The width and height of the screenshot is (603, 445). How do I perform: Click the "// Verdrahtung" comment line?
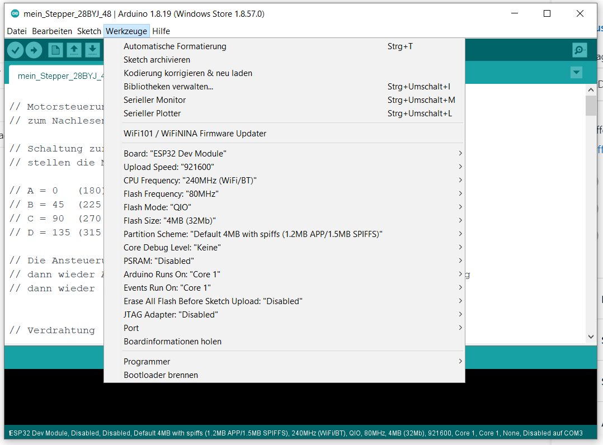click(52, 330)
